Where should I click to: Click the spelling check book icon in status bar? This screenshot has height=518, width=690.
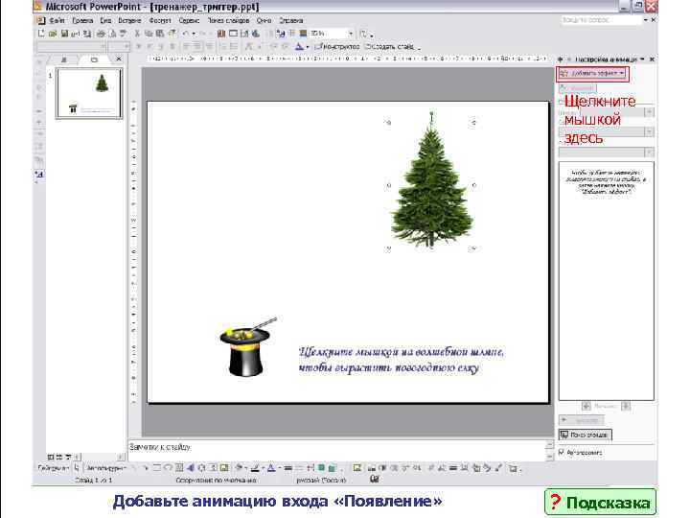point(374,480)
